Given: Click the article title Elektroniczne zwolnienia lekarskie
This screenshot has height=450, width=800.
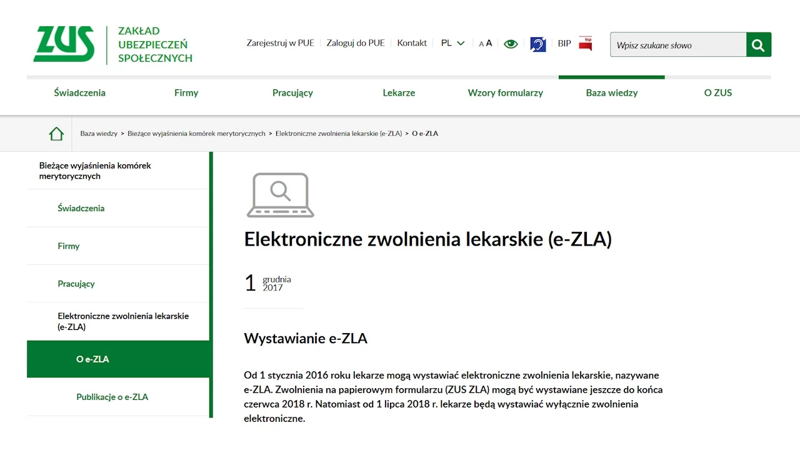Looking at the screenshot, I should point(427,239).
